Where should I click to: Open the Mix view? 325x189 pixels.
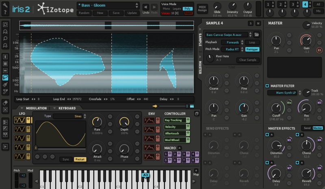coord(318,11)
